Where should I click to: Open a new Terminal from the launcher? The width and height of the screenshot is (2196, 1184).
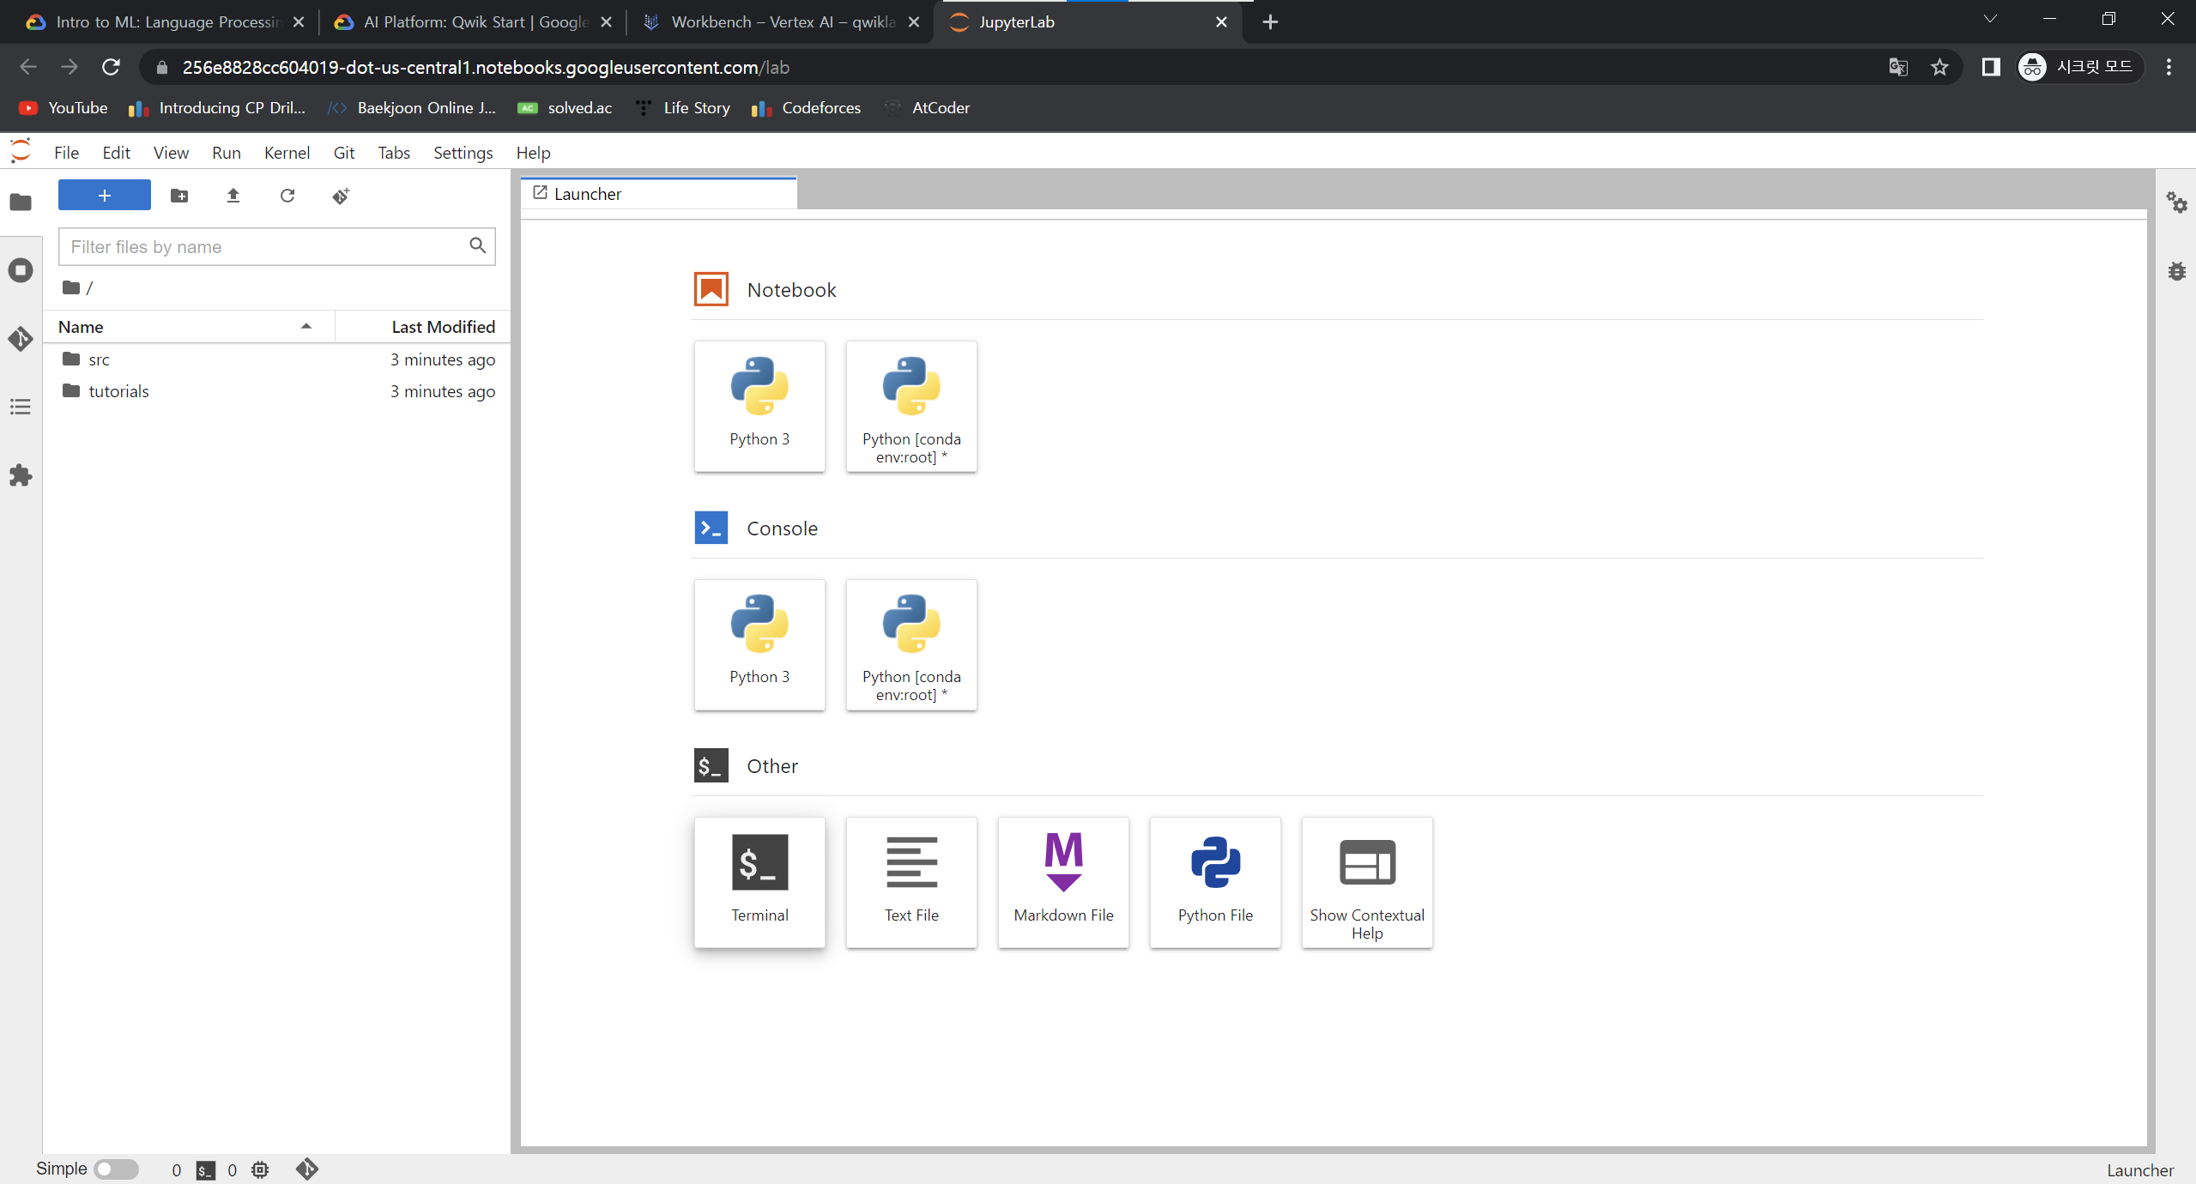(759, 881)
